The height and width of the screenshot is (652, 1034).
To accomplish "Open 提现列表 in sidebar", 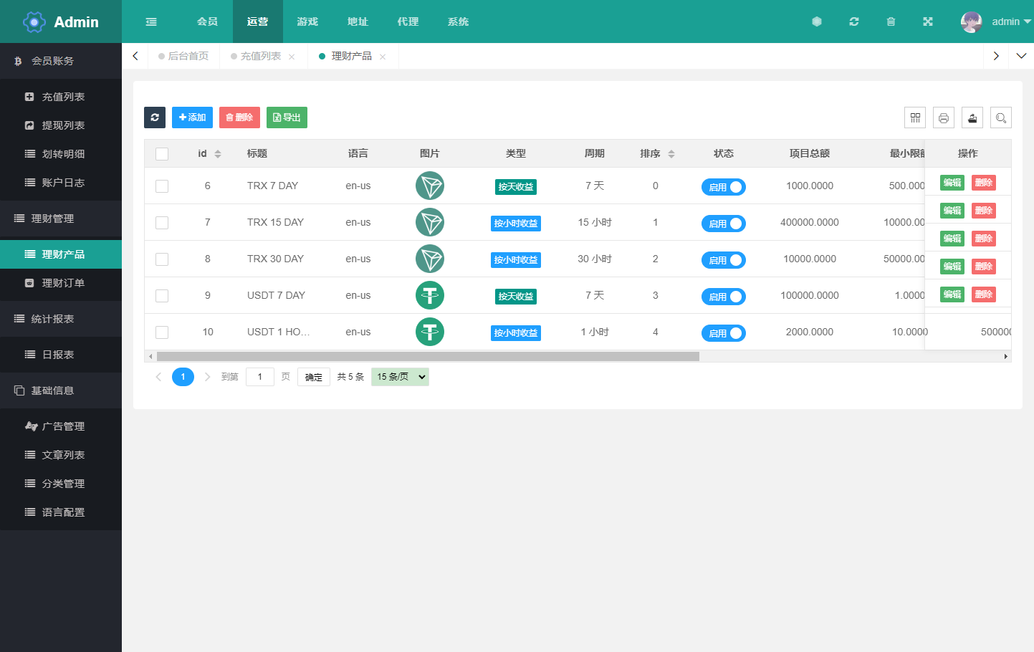I will 61,125.
